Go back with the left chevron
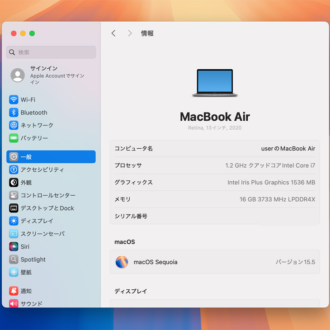The width and height of the screenshot is (330, 330). click(113, 33)
